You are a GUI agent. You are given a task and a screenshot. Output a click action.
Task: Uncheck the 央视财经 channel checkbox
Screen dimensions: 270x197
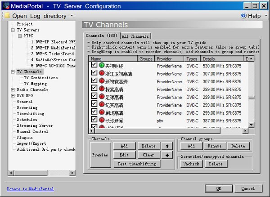coord(94,64)
